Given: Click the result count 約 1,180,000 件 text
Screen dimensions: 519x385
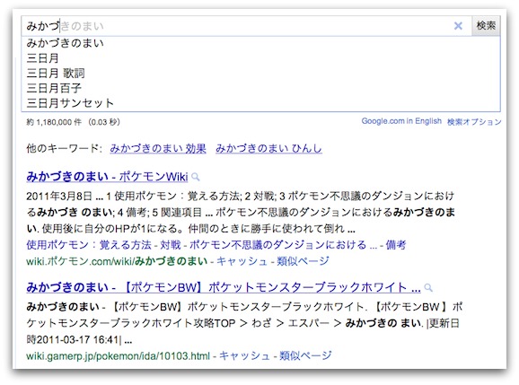Looking at the screenshot, I should click(x=54, y=122).
